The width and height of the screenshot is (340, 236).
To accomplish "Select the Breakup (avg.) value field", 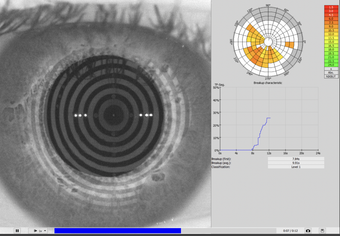I will 295,163.
